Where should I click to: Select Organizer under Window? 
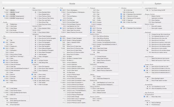(130, 20)
